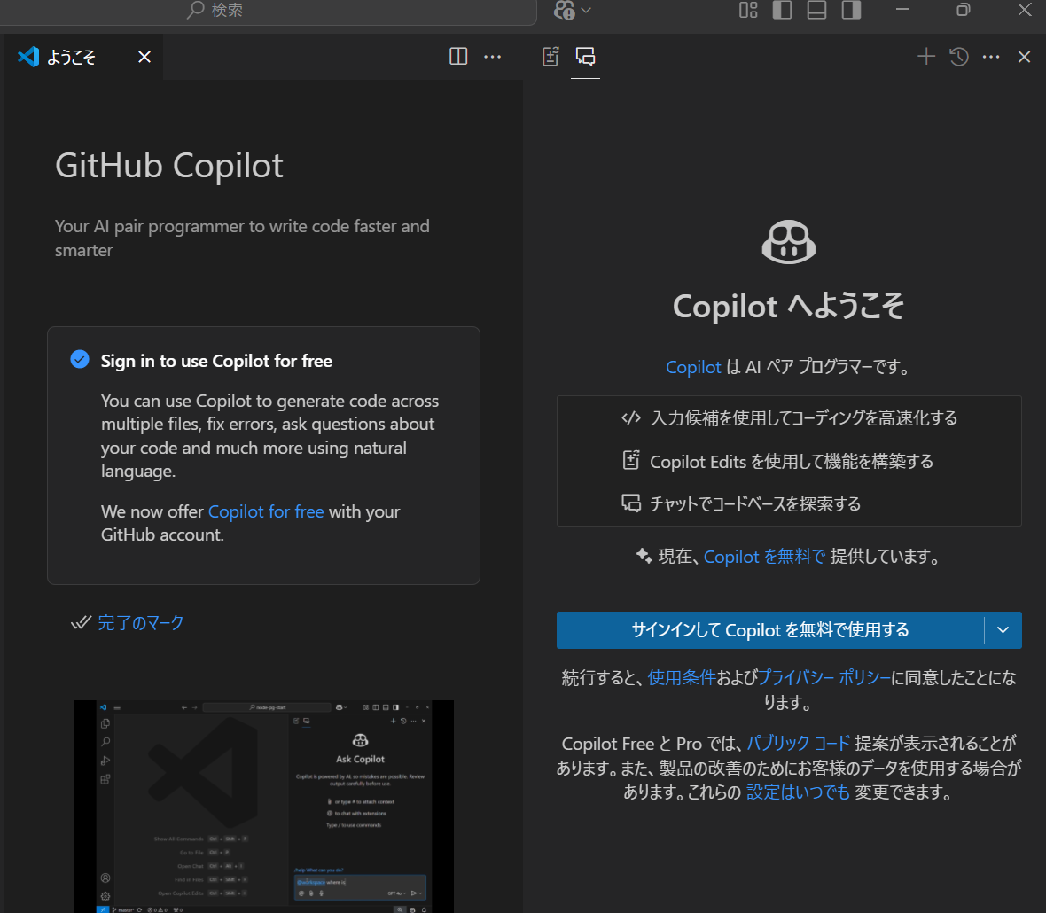The image size is (1046, 913).
Task: Start a new chat with the plus icon
Action: click(925, 56)
